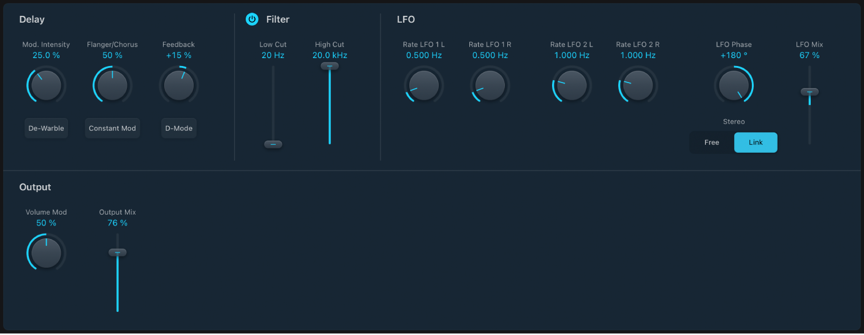Click the High Cut value 20.0 kHz
The image size is (864, 335).
pos(330,56)
